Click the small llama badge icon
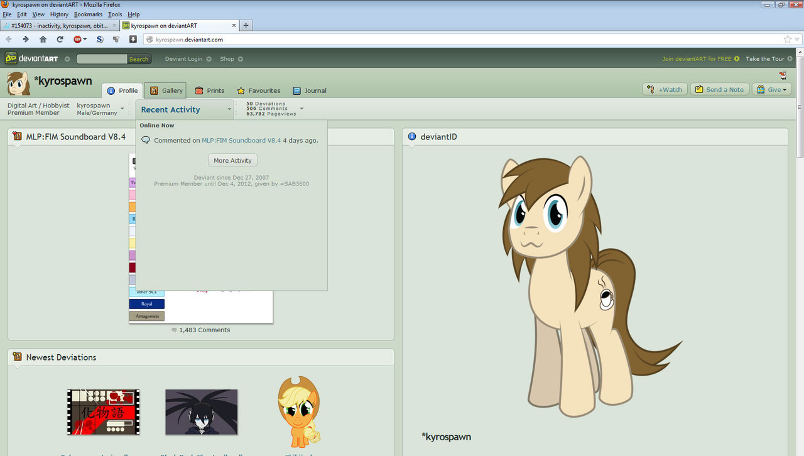 [783, 75]
